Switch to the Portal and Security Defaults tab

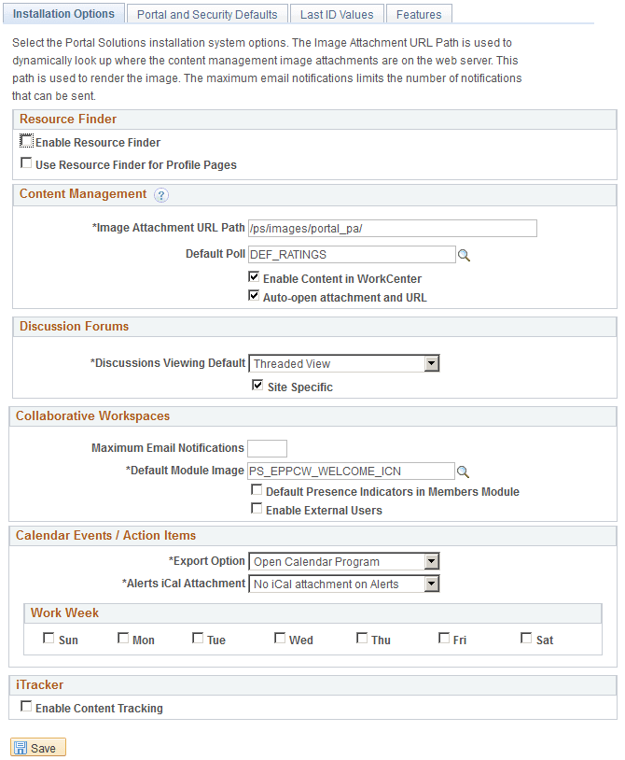pyautogui.click(x=207, y=14)
